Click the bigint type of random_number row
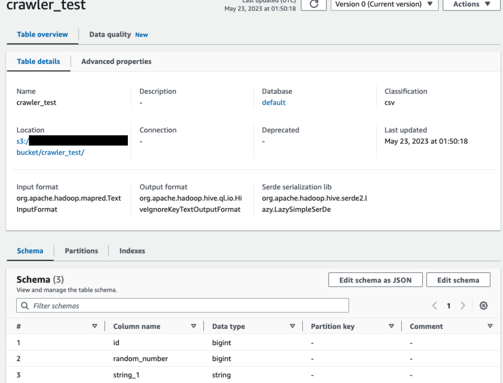The height and width of the screenshot is (383, 503). coord(221,358)
